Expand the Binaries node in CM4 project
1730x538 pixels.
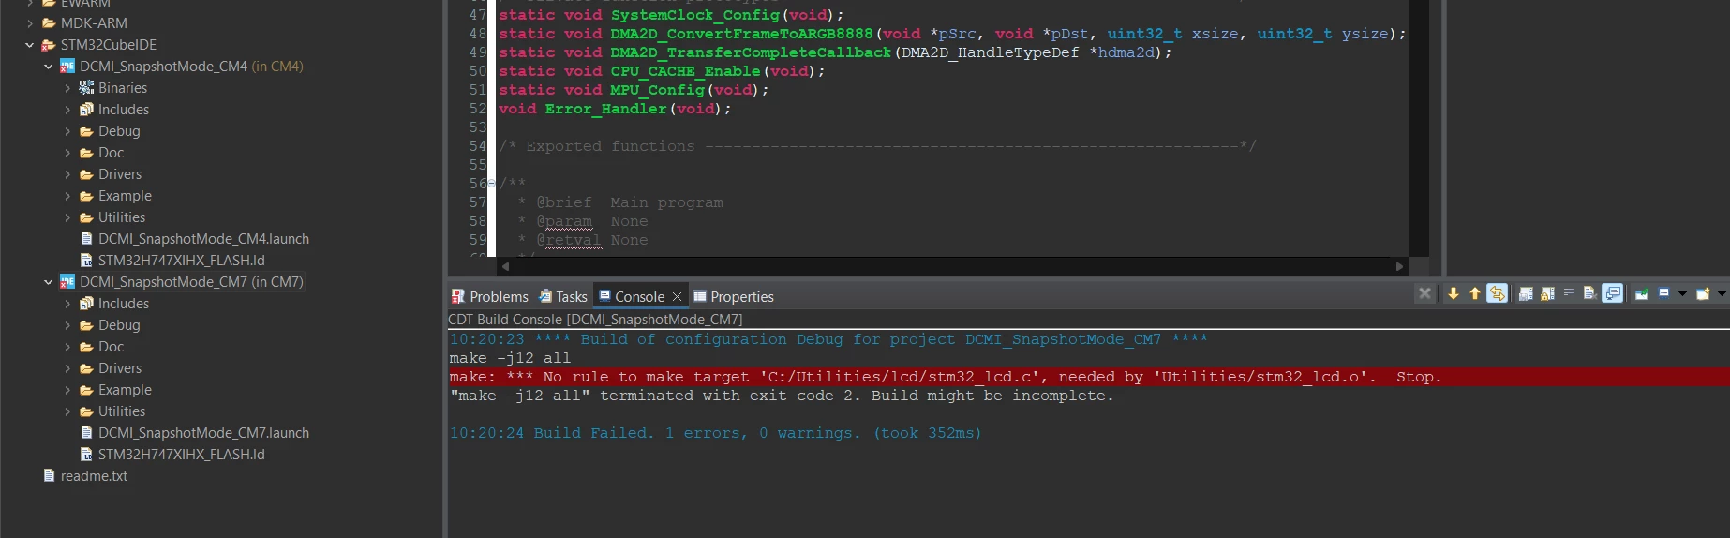coord(67,87)
